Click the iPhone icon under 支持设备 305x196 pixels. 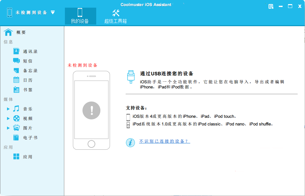pyautogui.click(x=128, y=117)
